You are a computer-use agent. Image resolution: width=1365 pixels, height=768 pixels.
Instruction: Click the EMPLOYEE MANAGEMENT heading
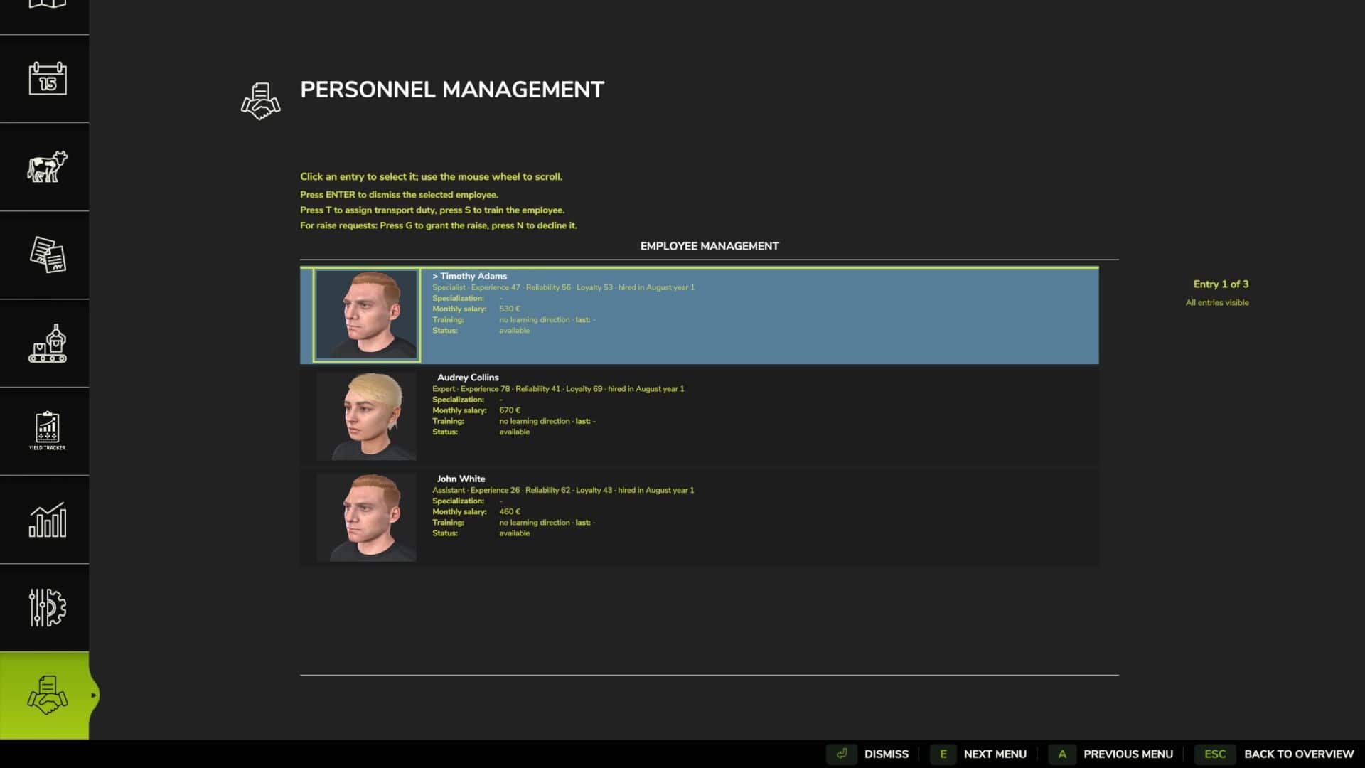(710, 246)
